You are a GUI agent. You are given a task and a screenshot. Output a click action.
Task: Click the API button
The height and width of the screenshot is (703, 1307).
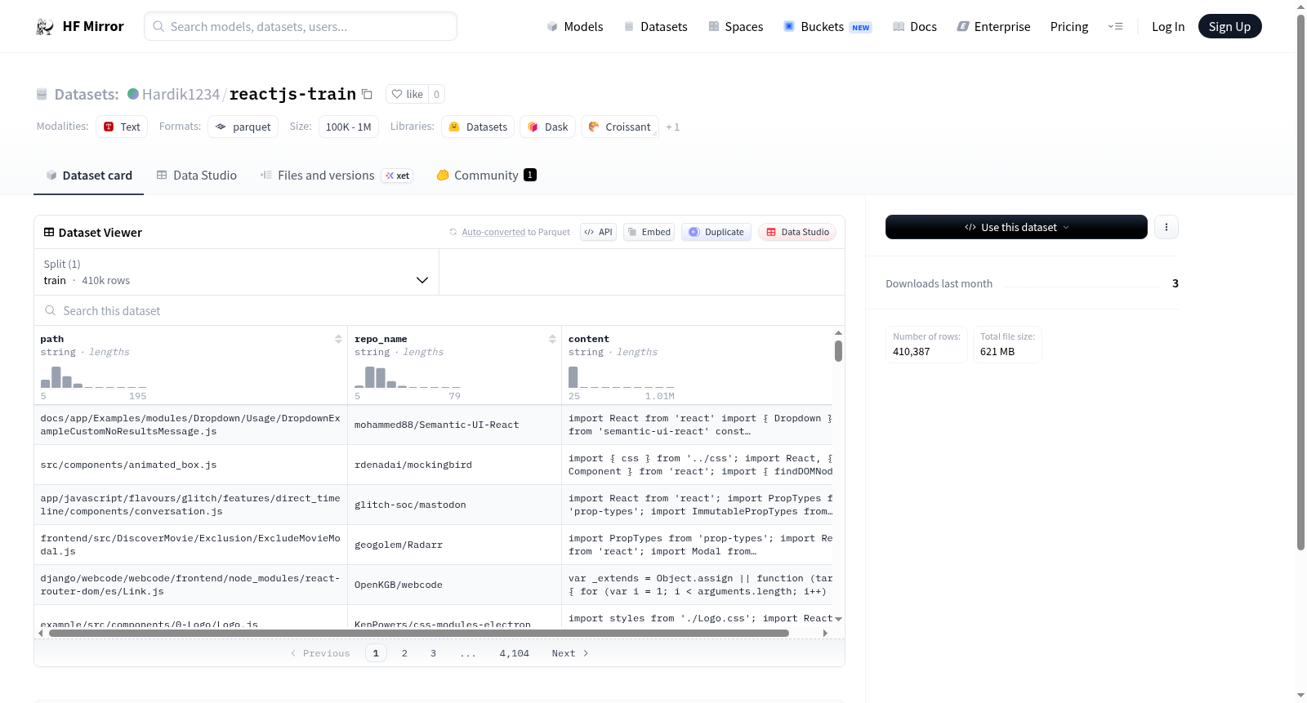pos(598,232)
